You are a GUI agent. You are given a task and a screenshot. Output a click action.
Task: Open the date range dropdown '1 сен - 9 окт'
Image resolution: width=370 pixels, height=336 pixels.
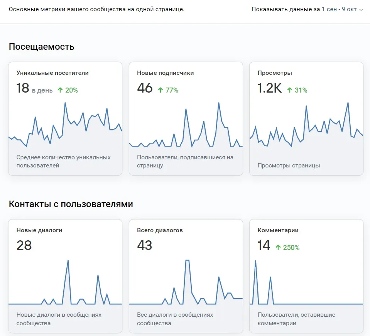pyautogui.click(x=339, y=9)
